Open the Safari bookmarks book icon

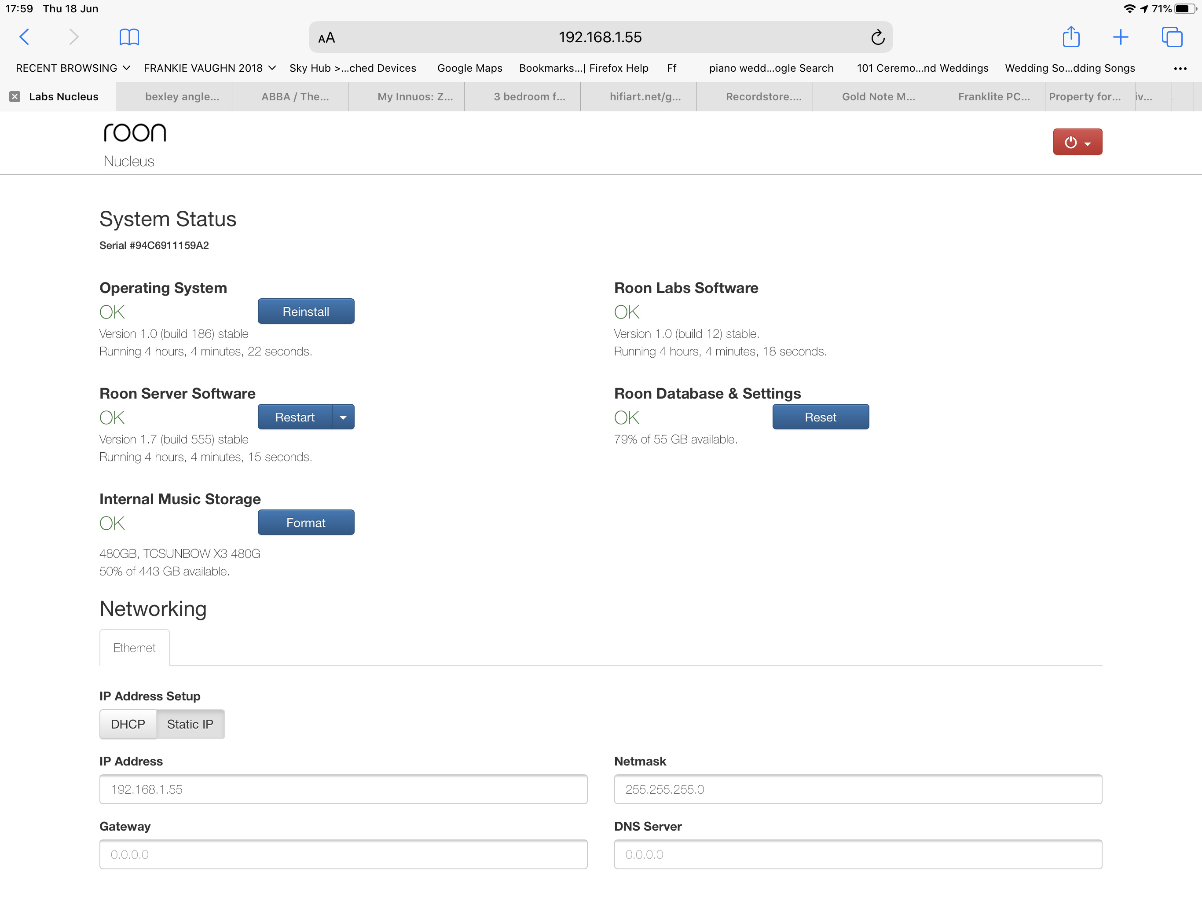129,37
